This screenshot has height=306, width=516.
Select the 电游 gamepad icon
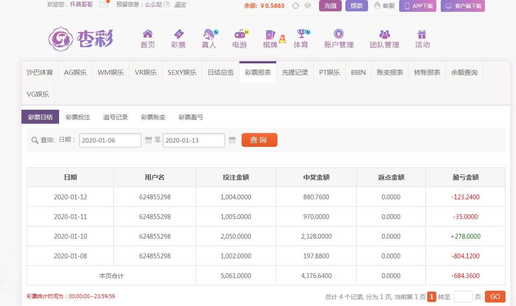pyautogui.click(x=239, y=34)
